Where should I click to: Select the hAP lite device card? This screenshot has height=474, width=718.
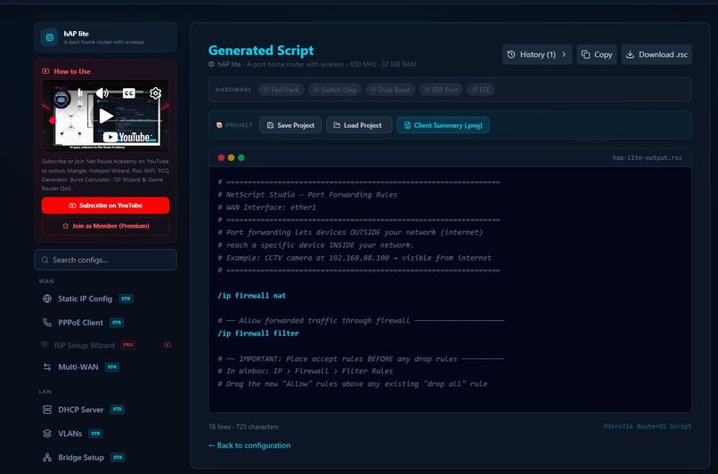[105, 37]
